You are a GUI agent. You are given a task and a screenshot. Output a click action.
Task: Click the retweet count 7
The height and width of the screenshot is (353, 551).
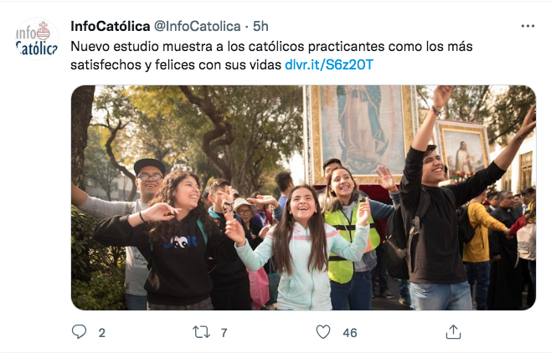point(224,333)
